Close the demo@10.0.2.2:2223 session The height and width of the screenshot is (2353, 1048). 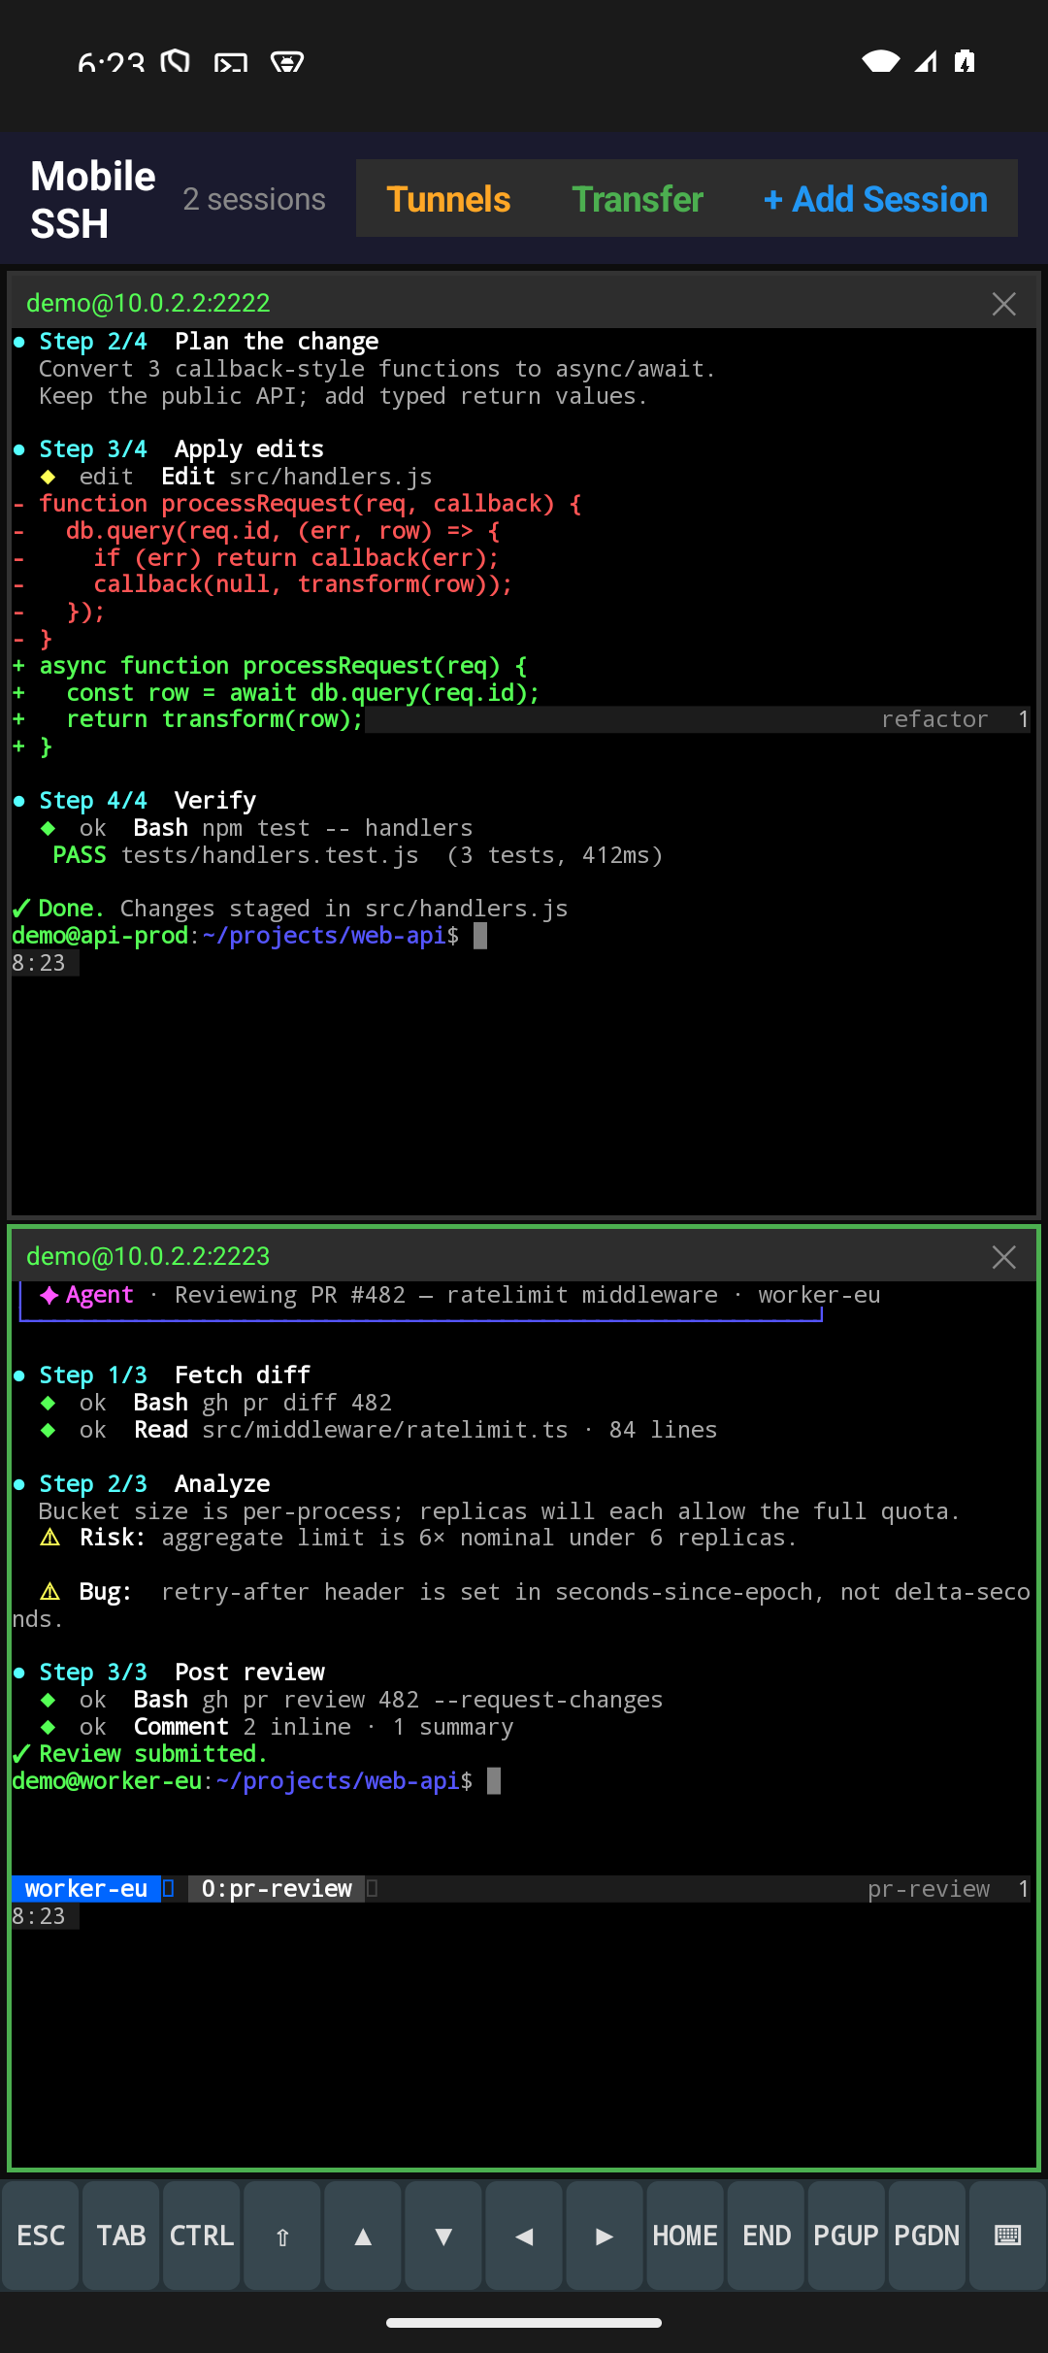[1004, 1257]
